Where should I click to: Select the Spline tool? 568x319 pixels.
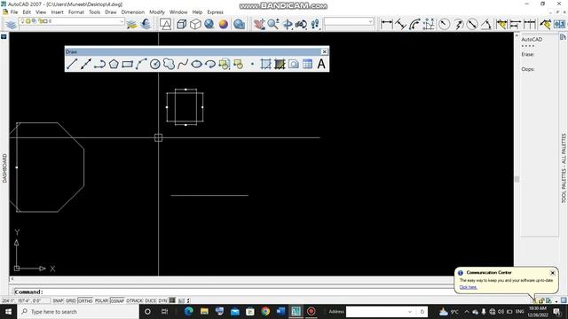tap(183, 64)
